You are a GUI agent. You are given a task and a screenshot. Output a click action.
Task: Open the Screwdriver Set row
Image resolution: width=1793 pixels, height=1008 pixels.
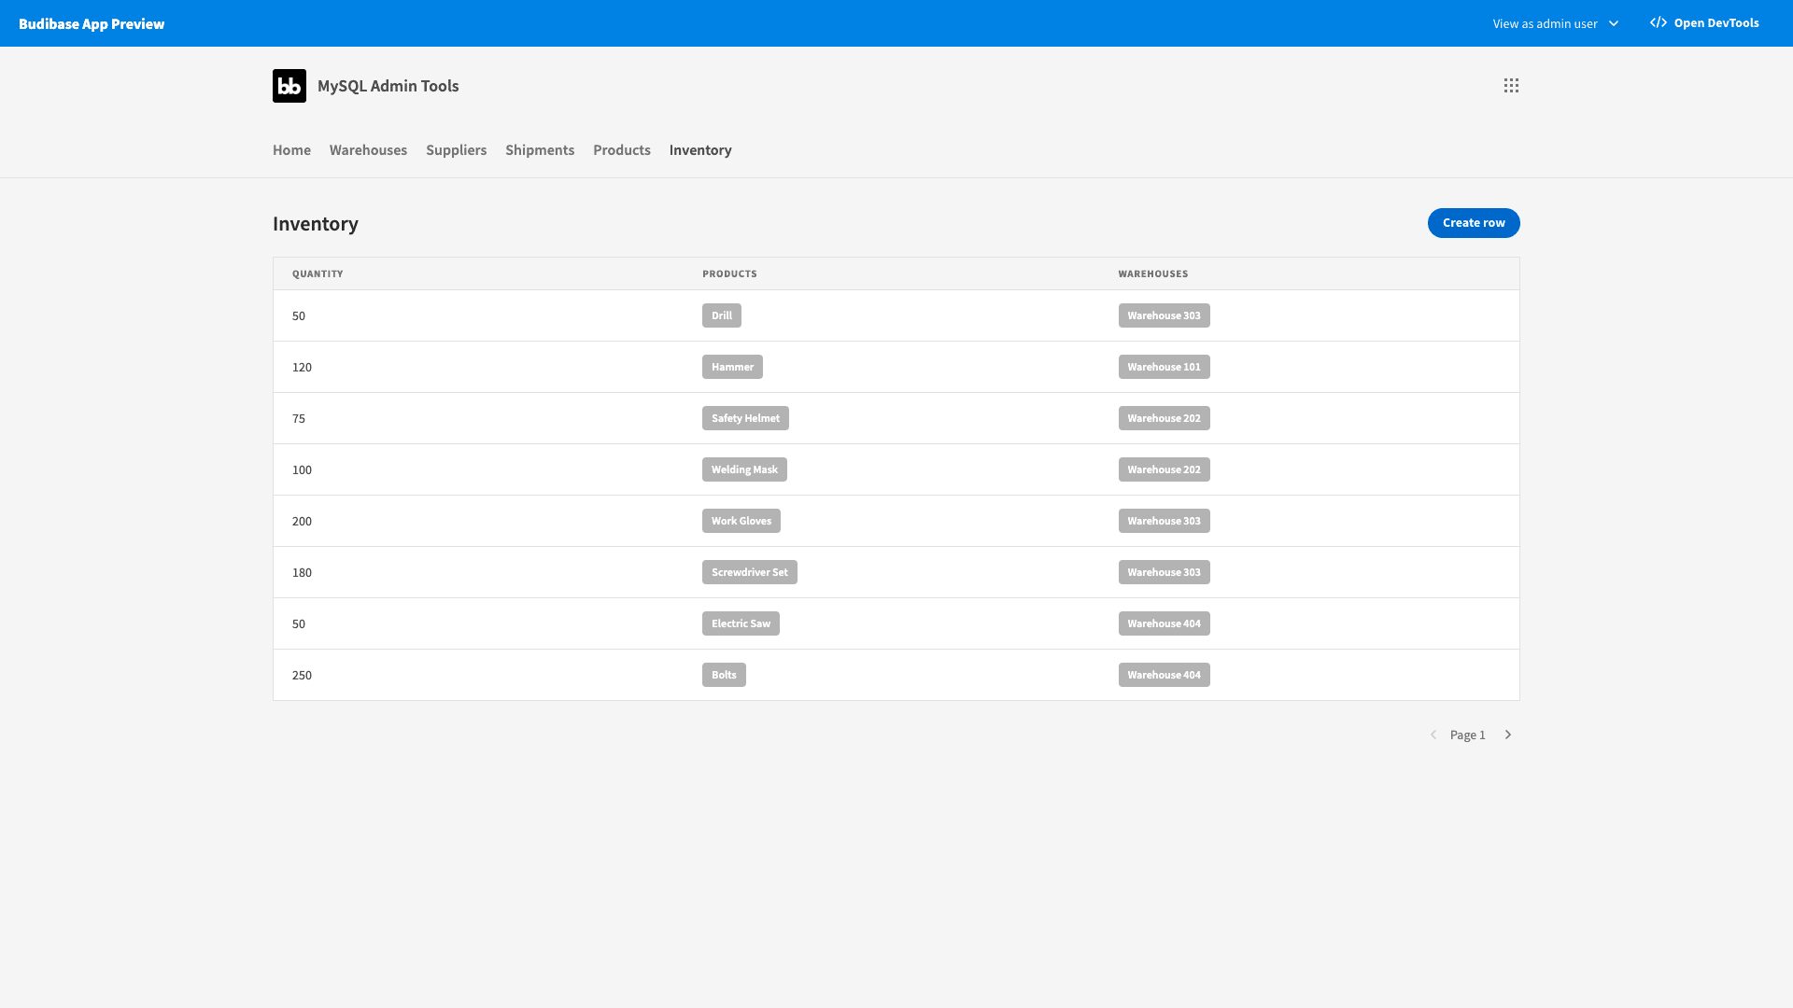(x=896, y=572)
